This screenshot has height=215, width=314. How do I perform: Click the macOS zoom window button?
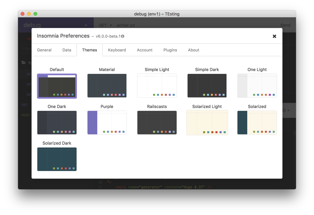pyautogui.click(x=35, y=14)
